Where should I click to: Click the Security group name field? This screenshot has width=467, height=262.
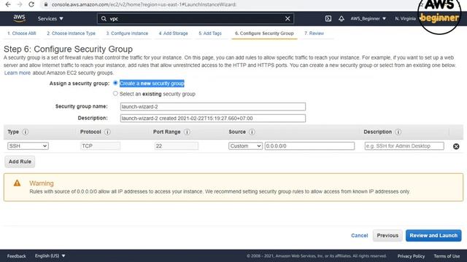(213, 107)
